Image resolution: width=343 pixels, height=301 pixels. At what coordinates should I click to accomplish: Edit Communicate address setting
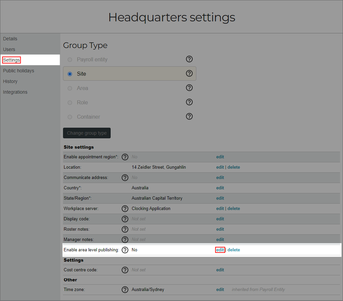pos(220,177)
